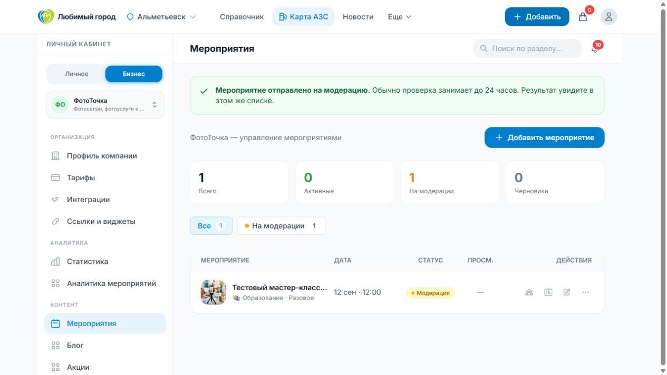
Task: Click green checkmark in moderation notice
Action: 204,91
